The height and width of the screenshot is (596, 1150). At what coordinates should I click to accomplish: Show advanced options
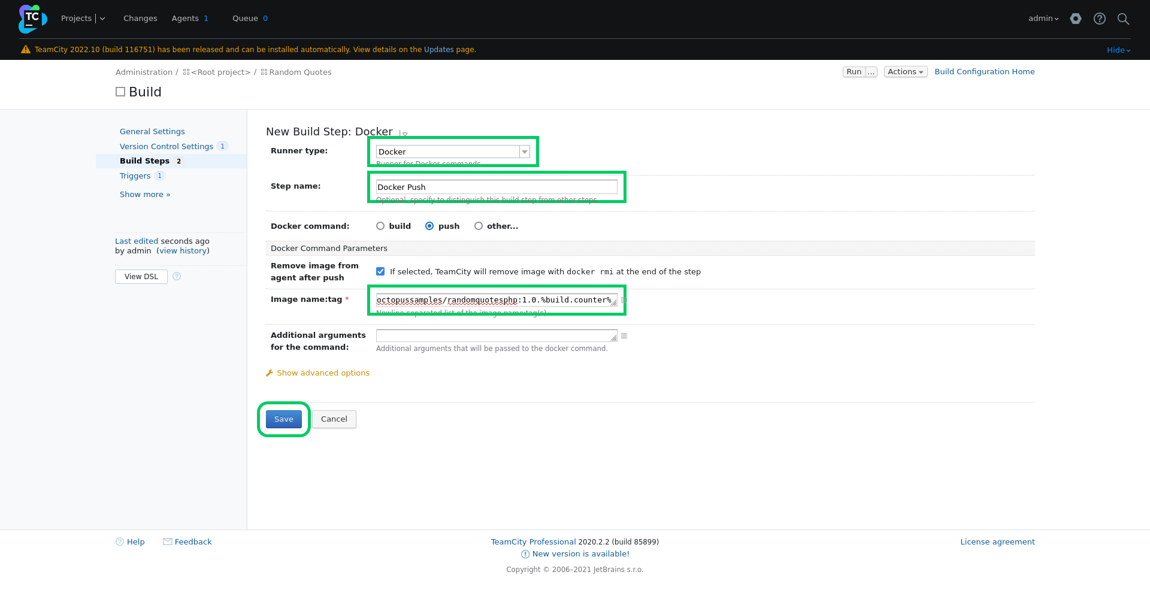coord(323,373)
